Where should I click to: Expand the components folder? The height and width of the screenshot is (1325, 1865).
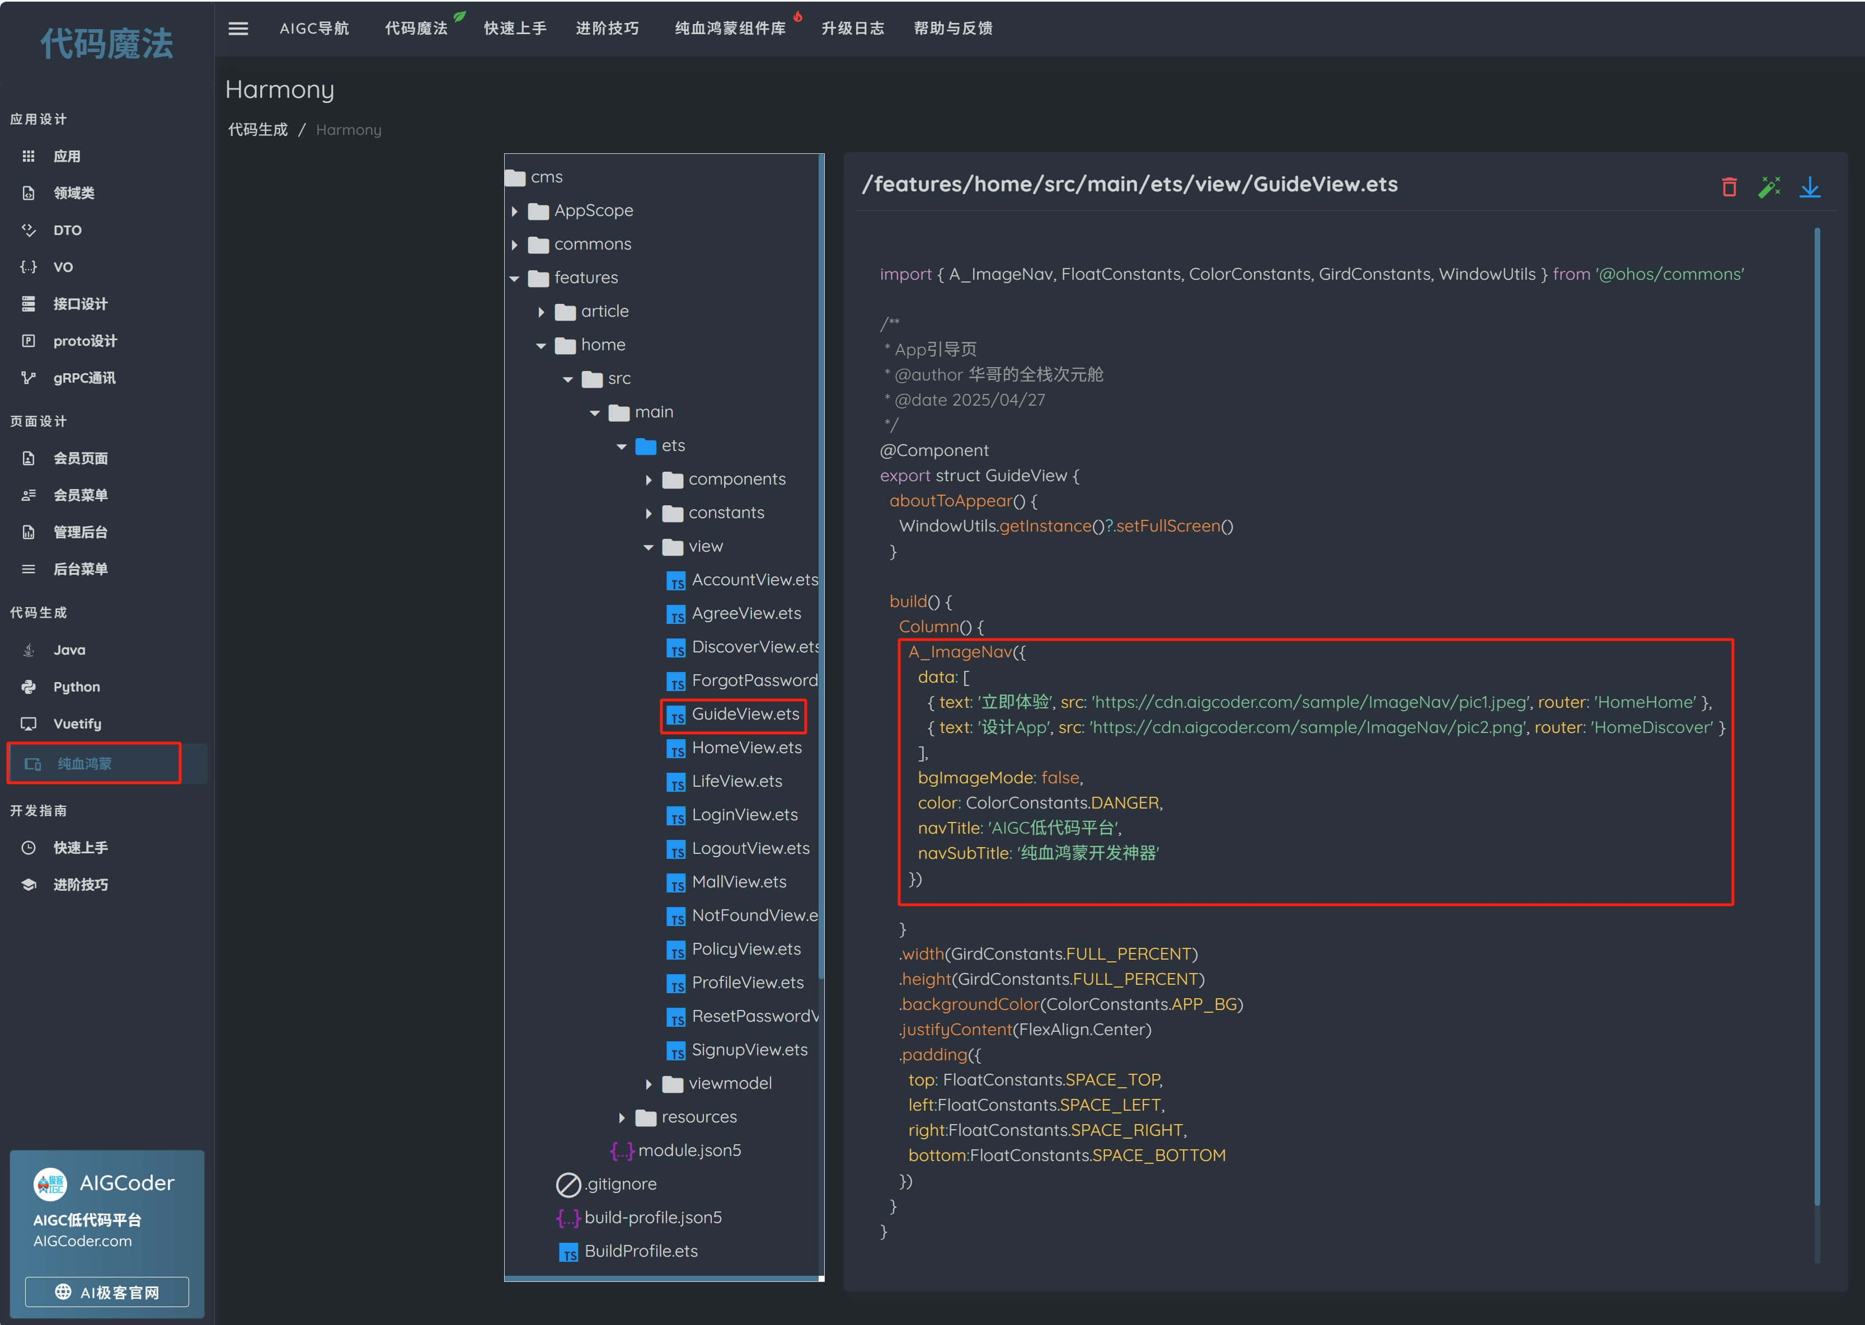pos(649,480)
